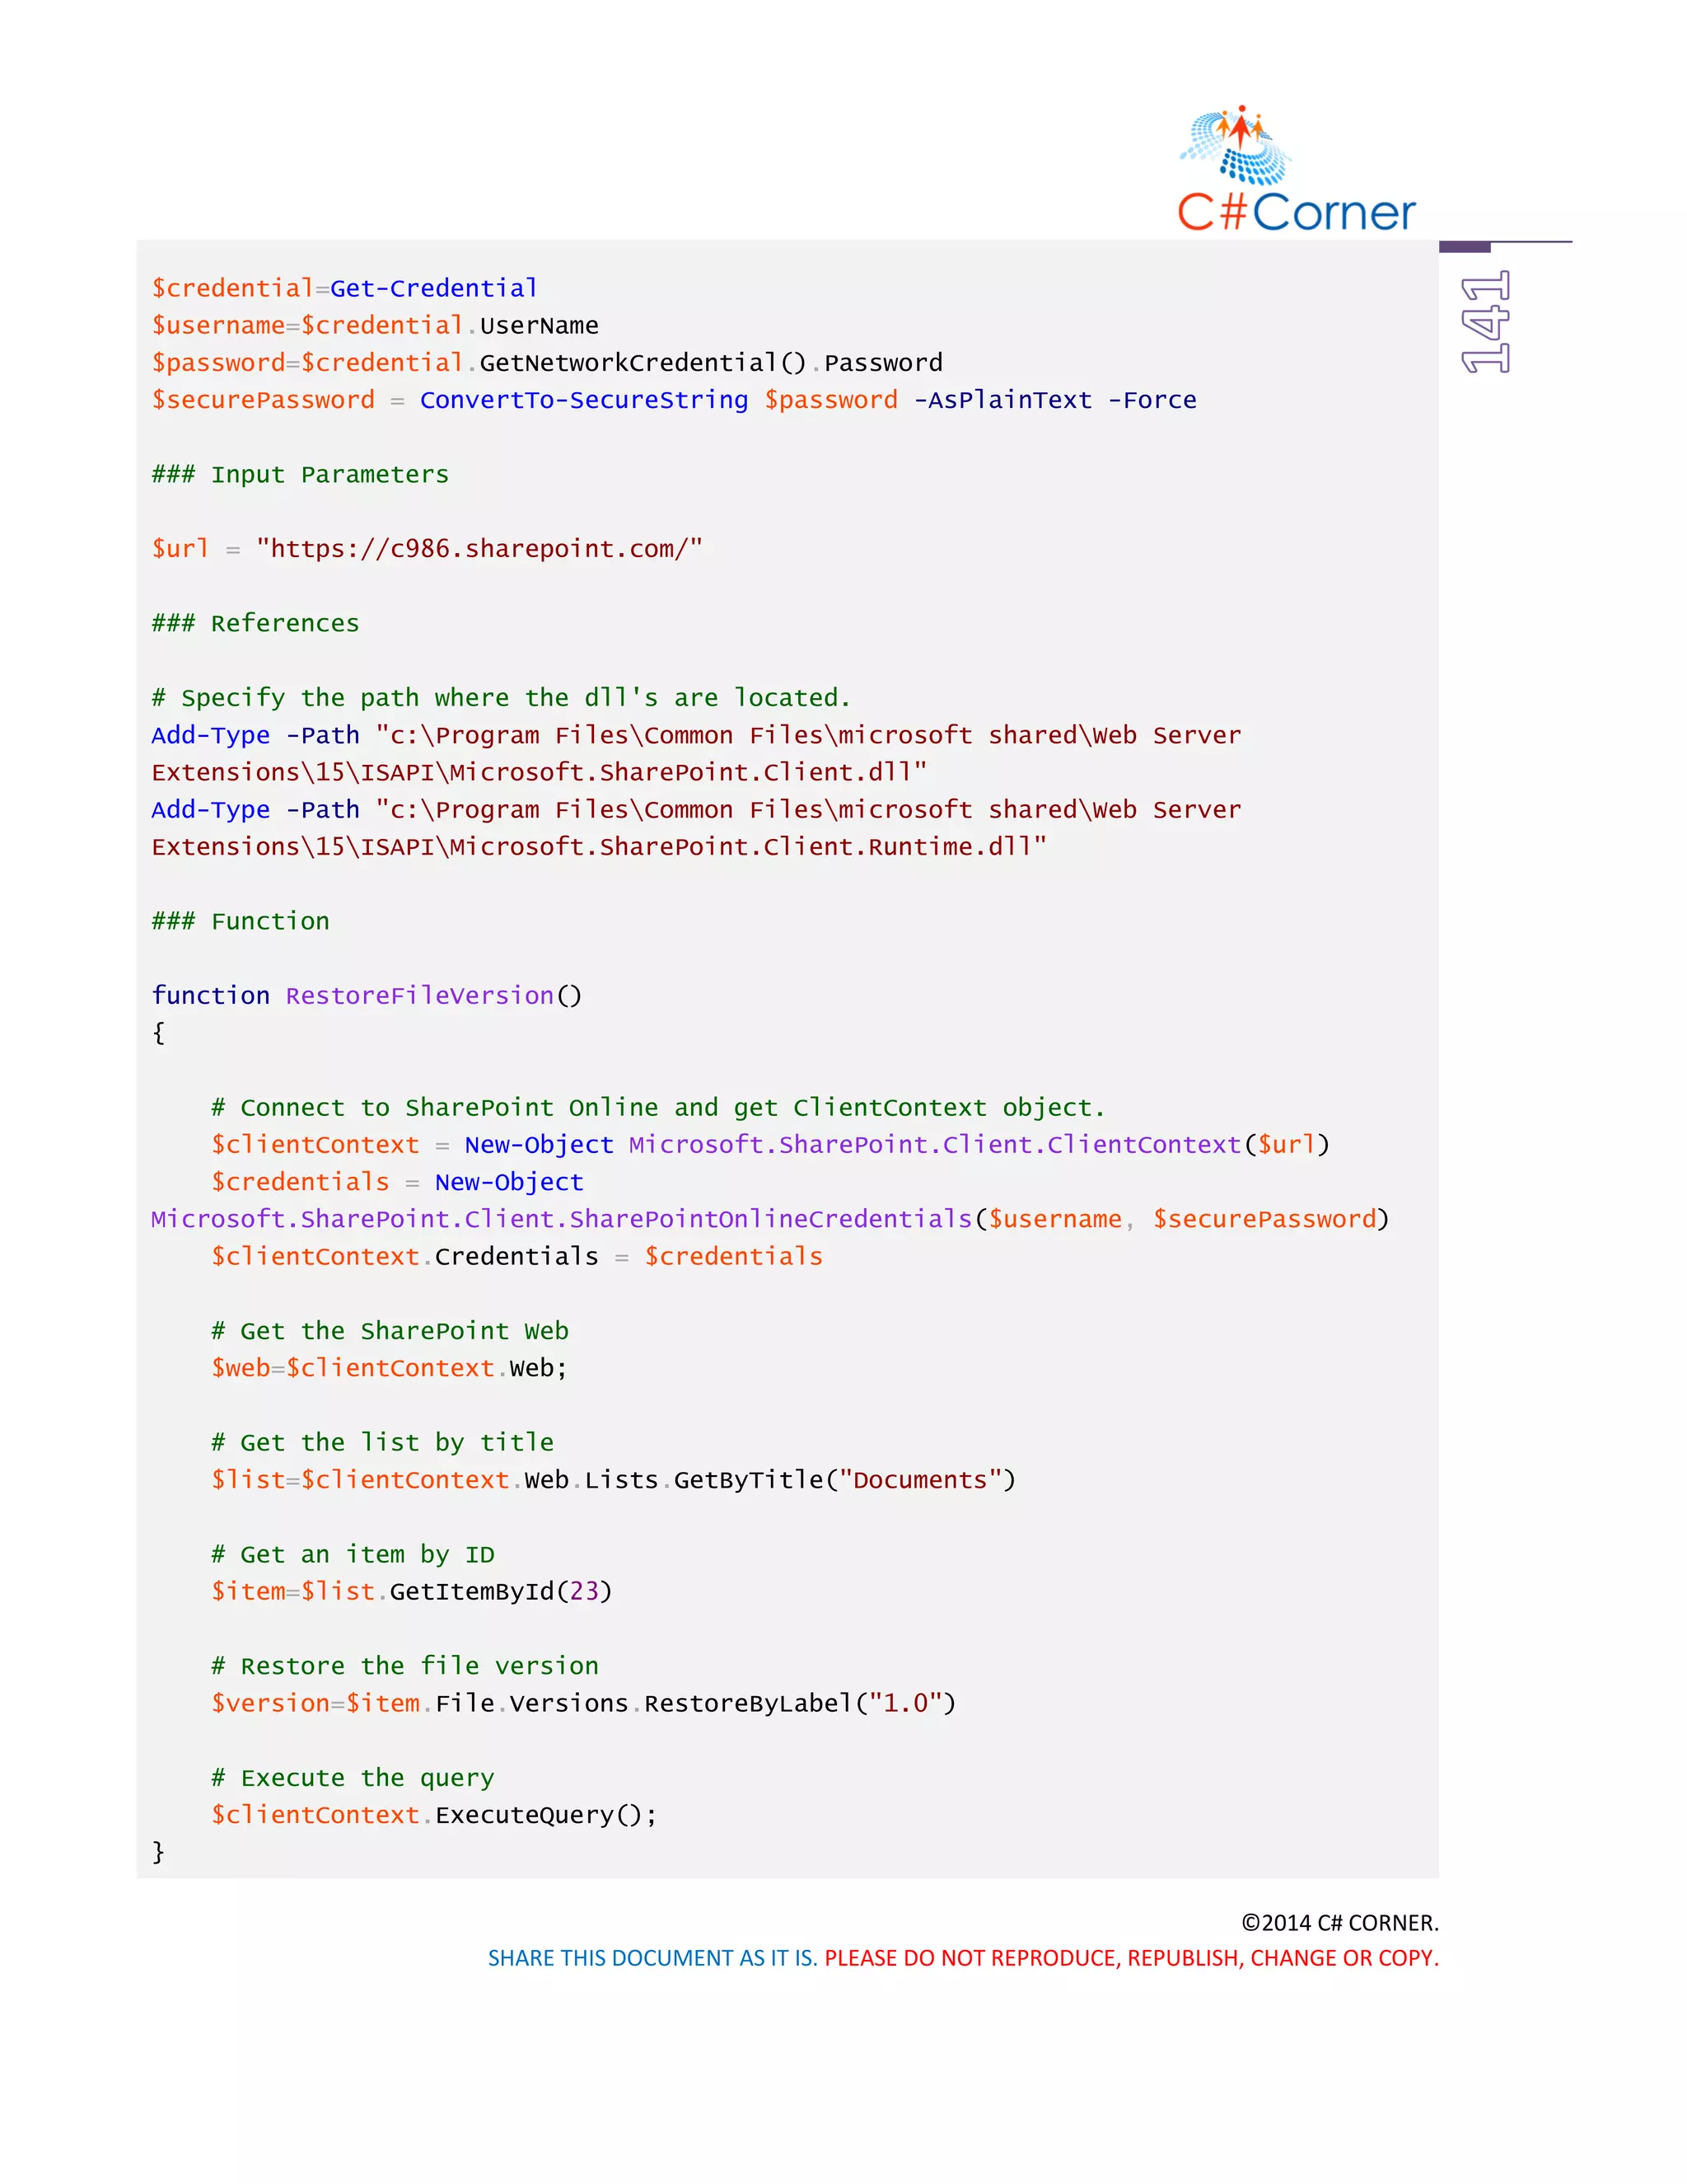1687x2184 pixels.
Task: Click the $password=$credential.GetNetworkCredential().Password line
Action: click(x=547, y=363)
